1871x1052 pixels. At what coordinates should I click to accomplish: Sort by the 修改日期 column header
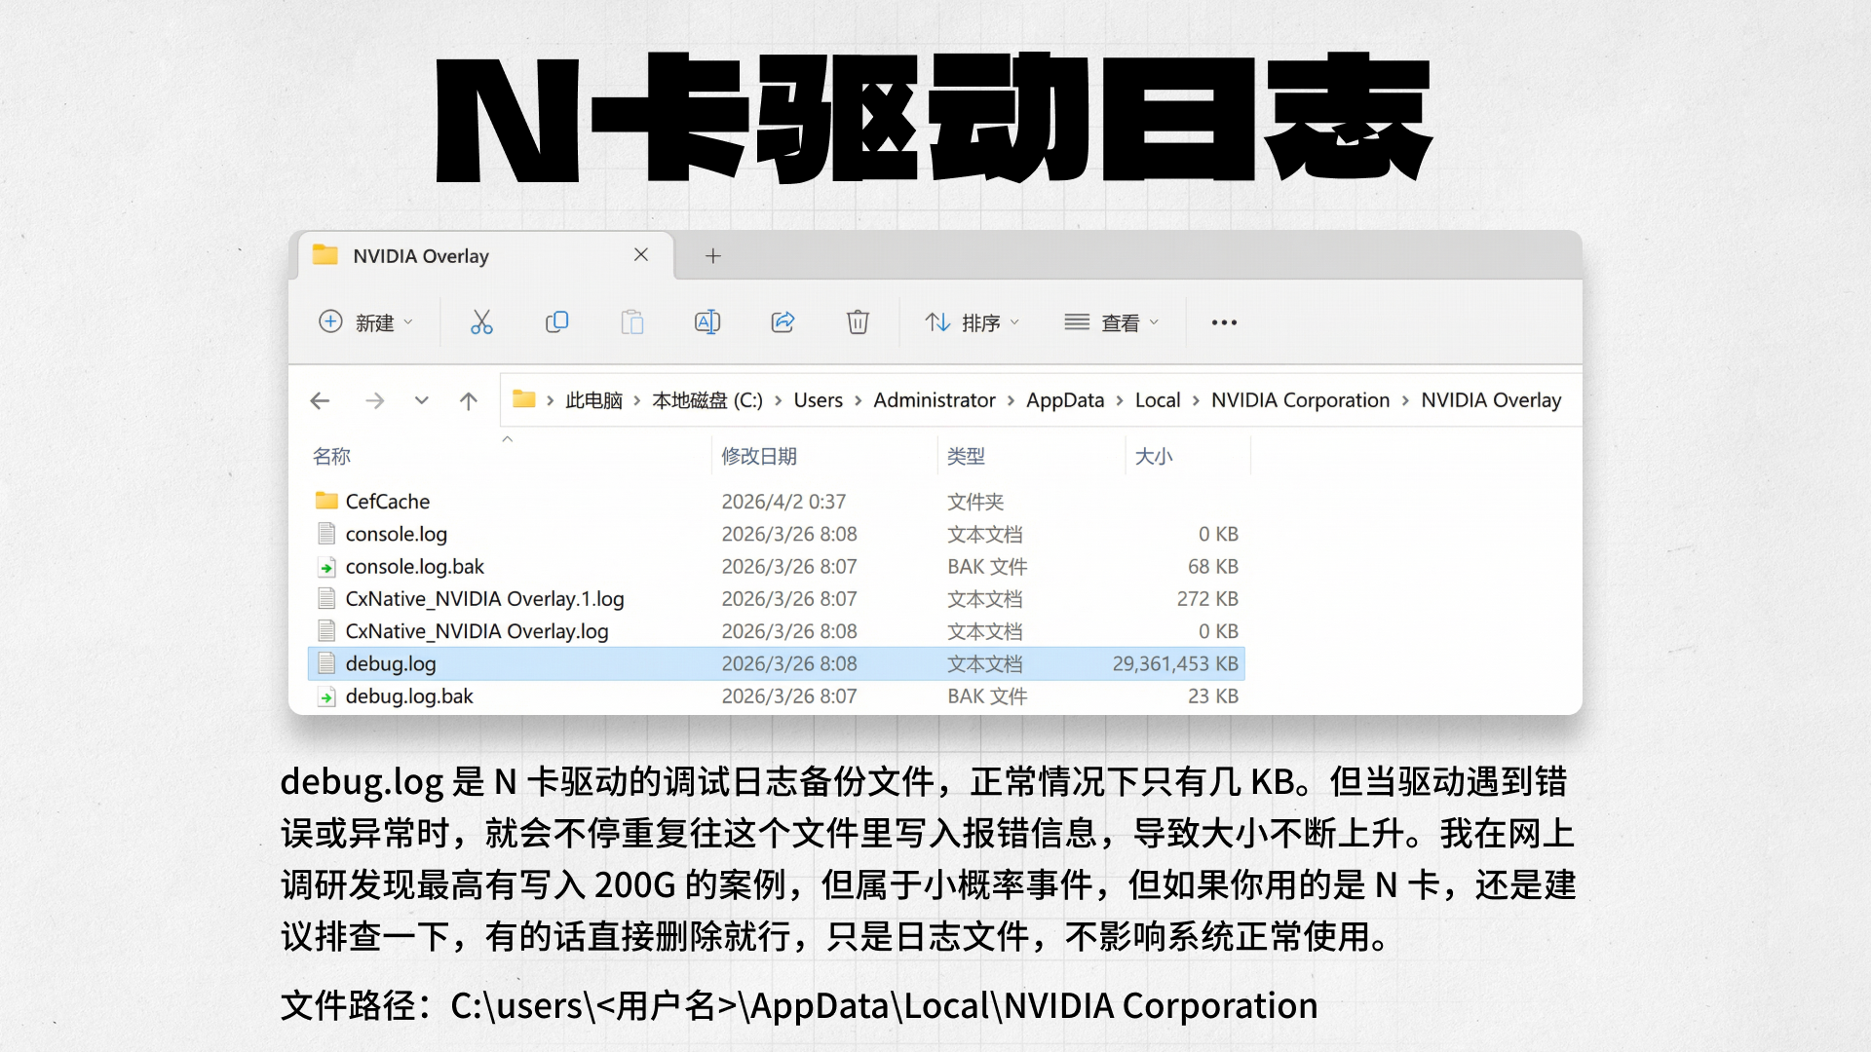pos(759,456)
